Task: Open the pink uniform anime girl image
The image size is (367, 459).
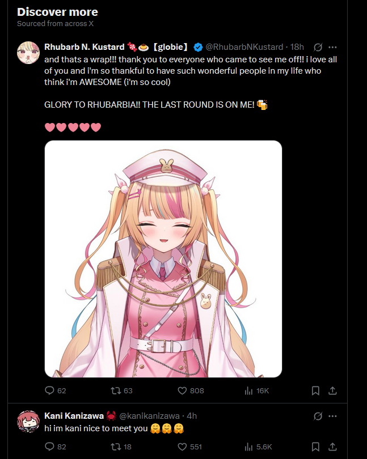Action: point(163,259)
